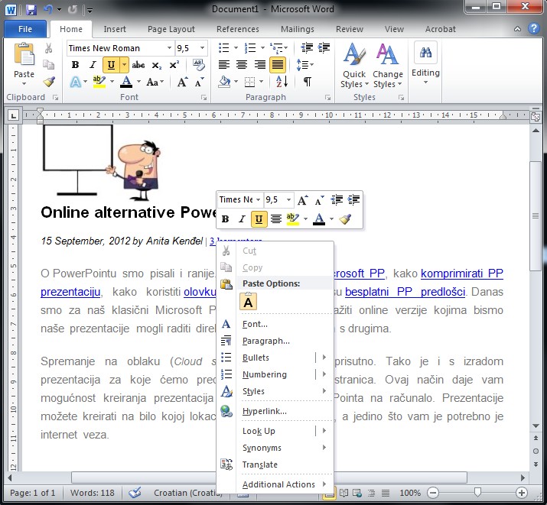Open the Editing group button
The width and height of the screenshot is (547, 505).
point(425,65)
